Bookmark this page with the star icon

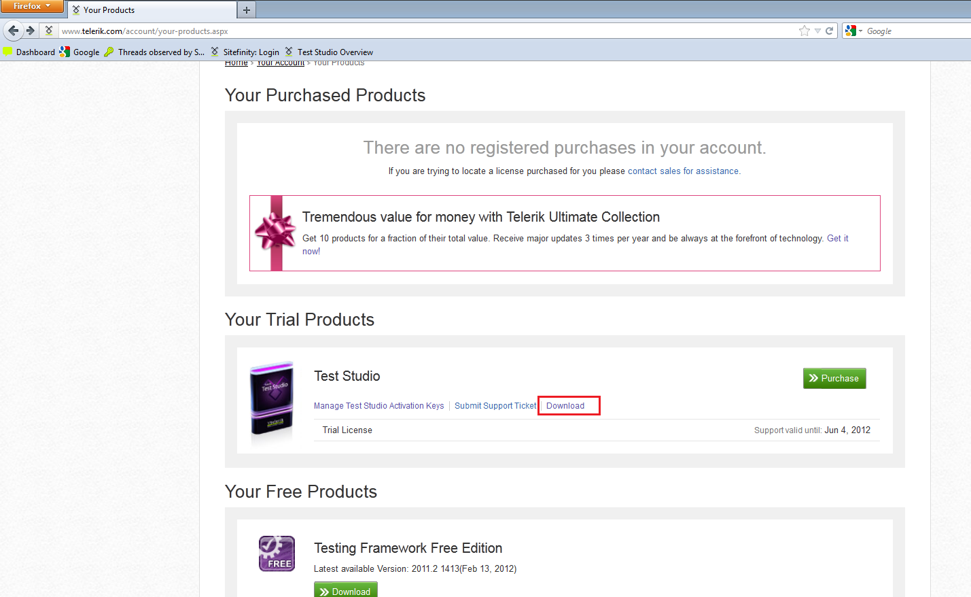point(805,31)
